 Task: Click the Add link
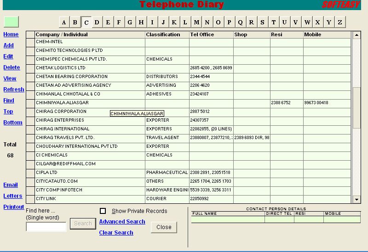tap(8, 45)
